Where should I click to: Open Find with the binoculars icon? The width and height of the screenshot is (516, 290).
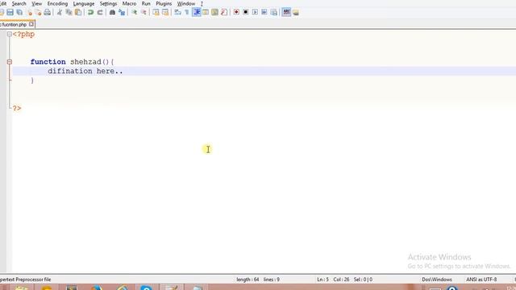click(112, 13)
